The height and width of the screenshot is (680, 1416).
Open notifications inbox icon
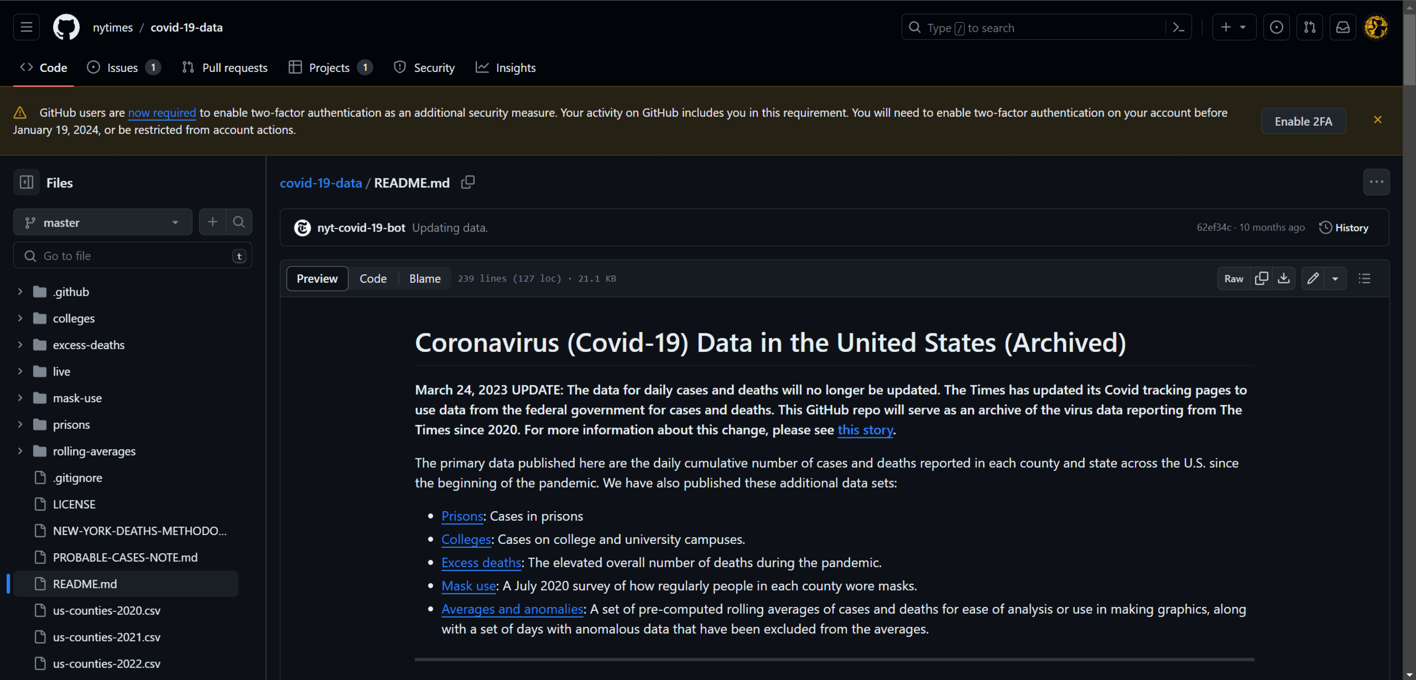tap(1343, 28)
